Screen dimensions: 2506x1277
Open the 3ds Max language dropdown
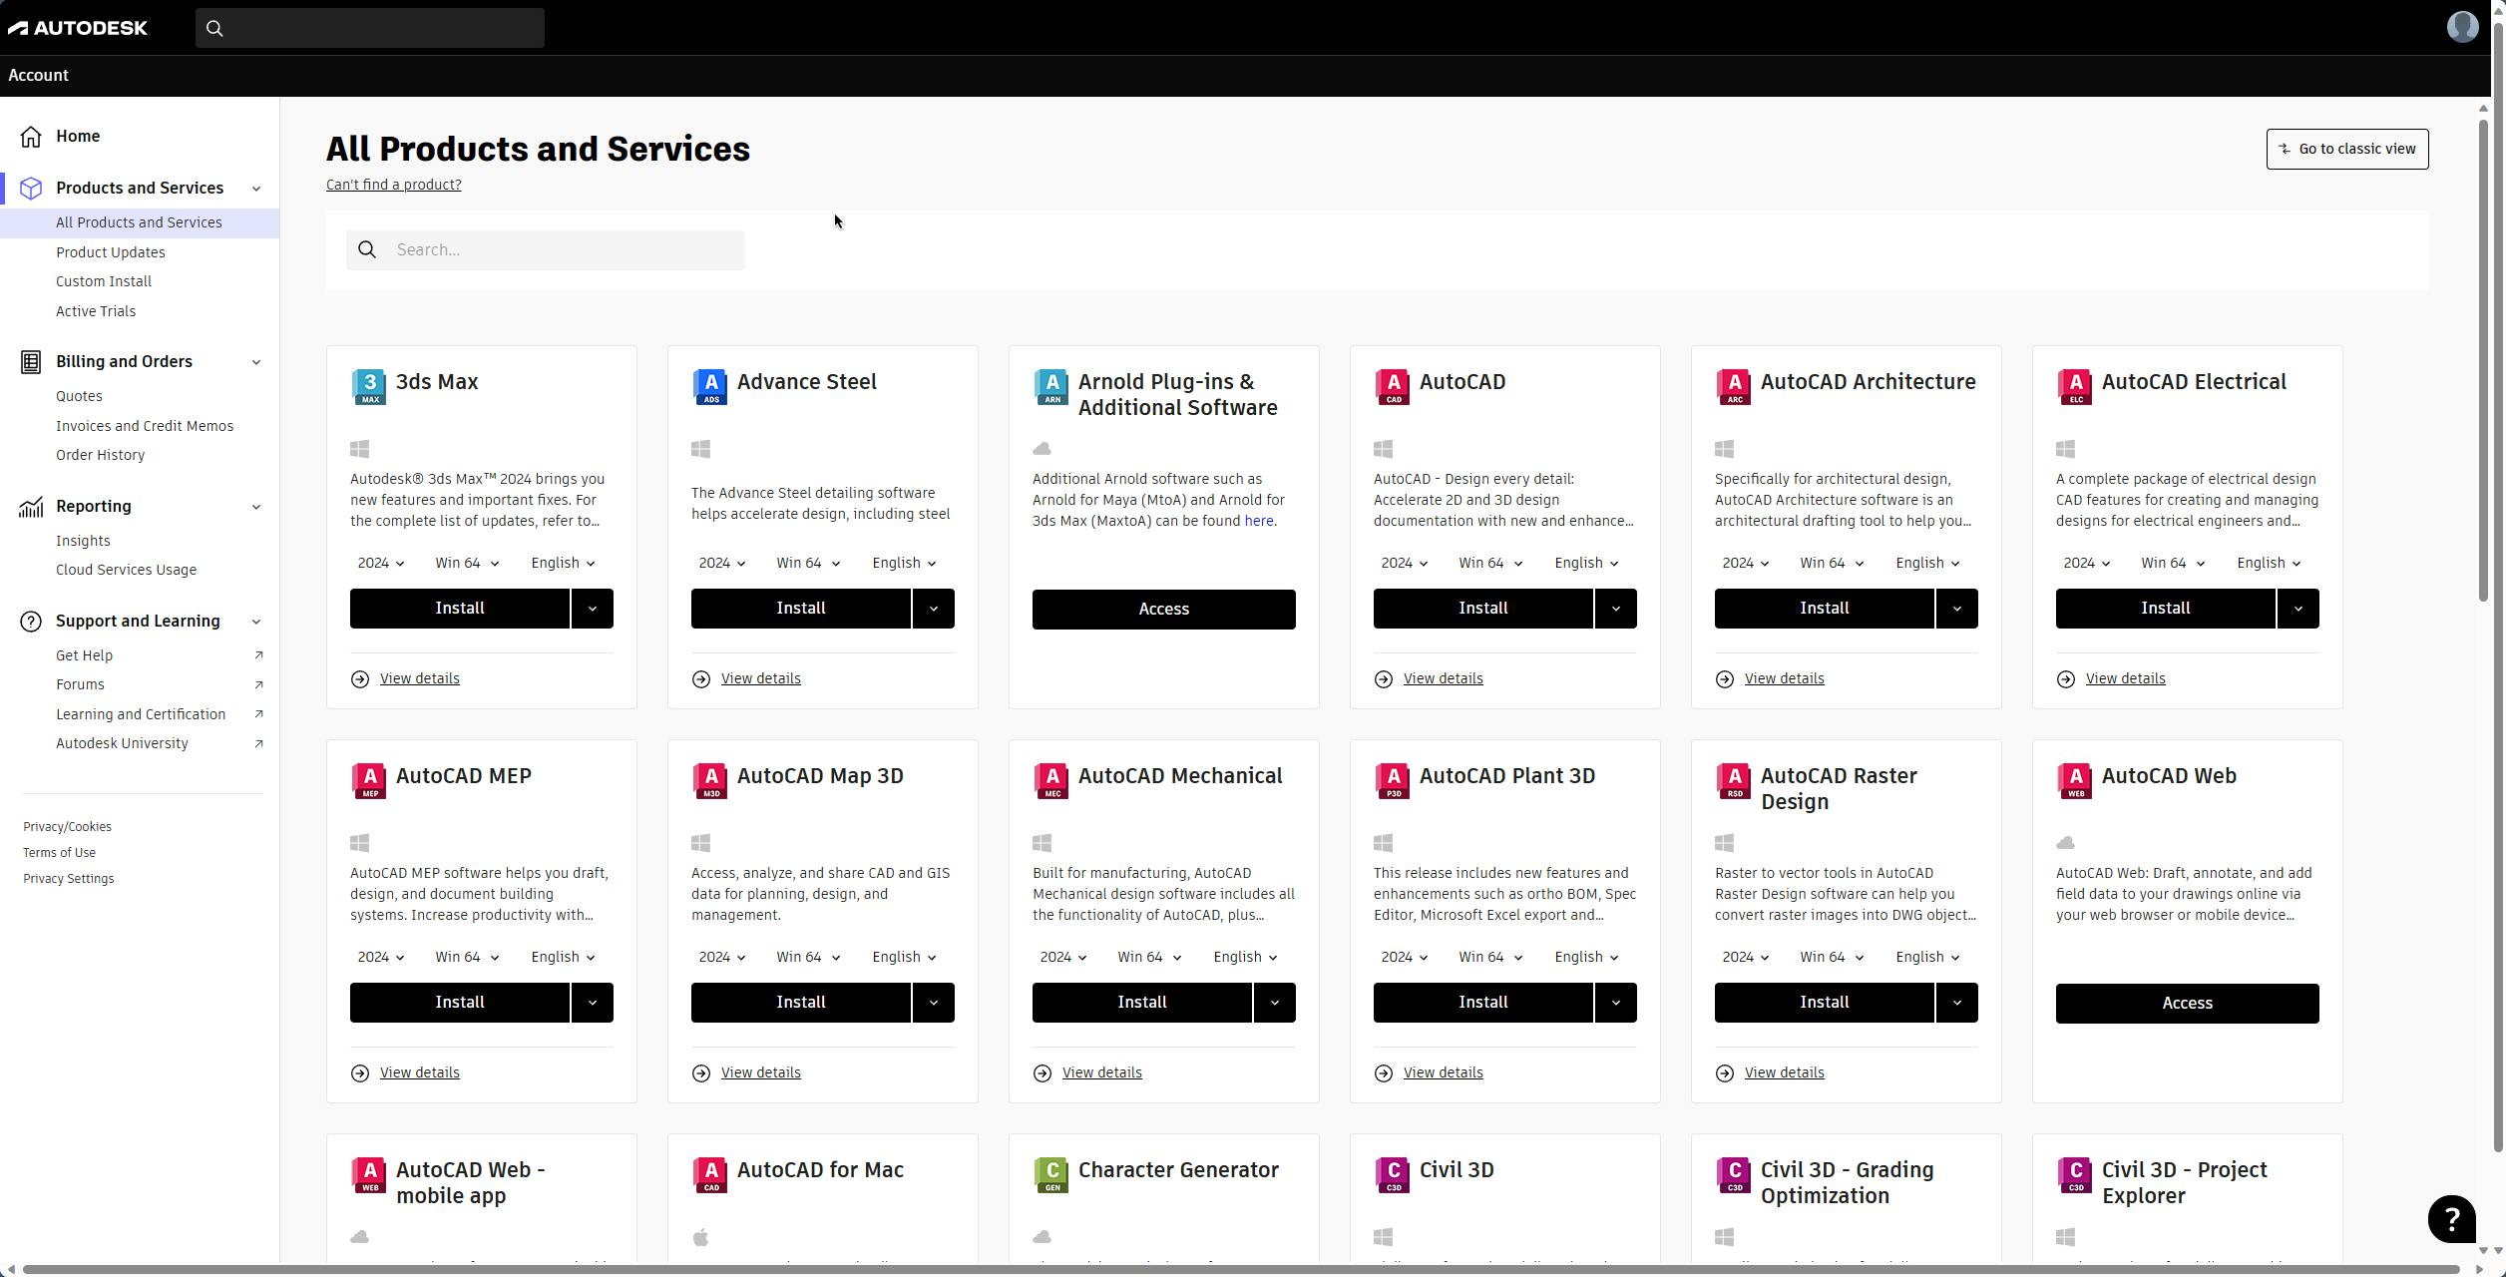coord(563,564)
